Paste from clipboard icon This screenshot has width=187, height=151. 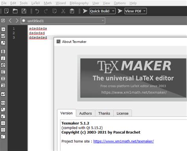click(72, 11)
